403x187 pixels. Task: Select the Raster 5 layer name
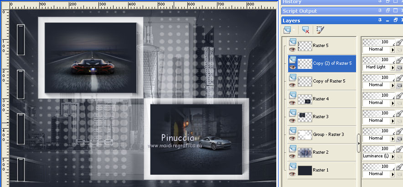pos(320,46)
